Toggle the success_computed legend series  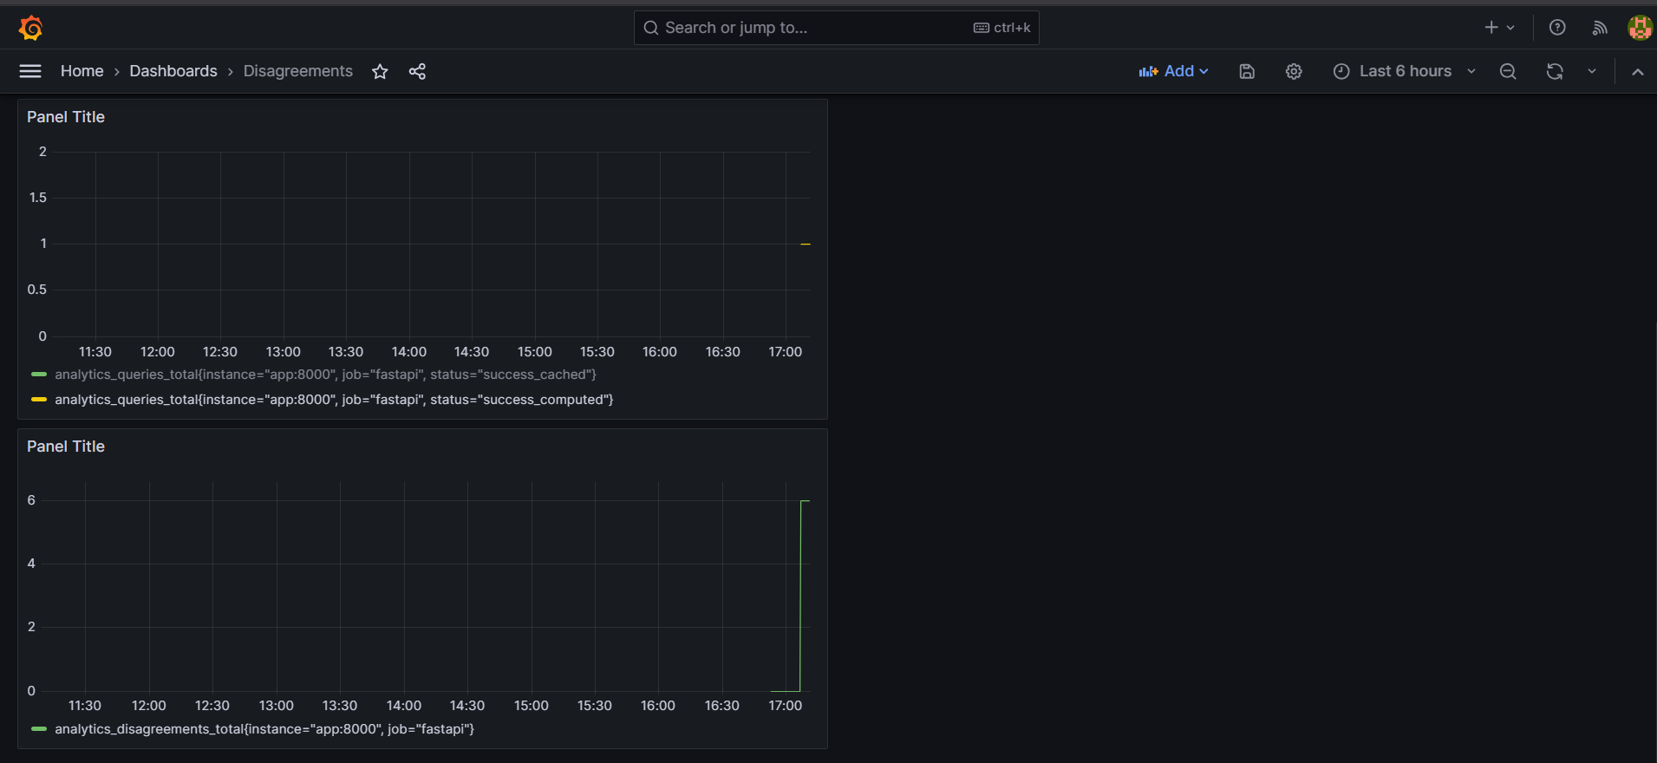coord(334,400)
